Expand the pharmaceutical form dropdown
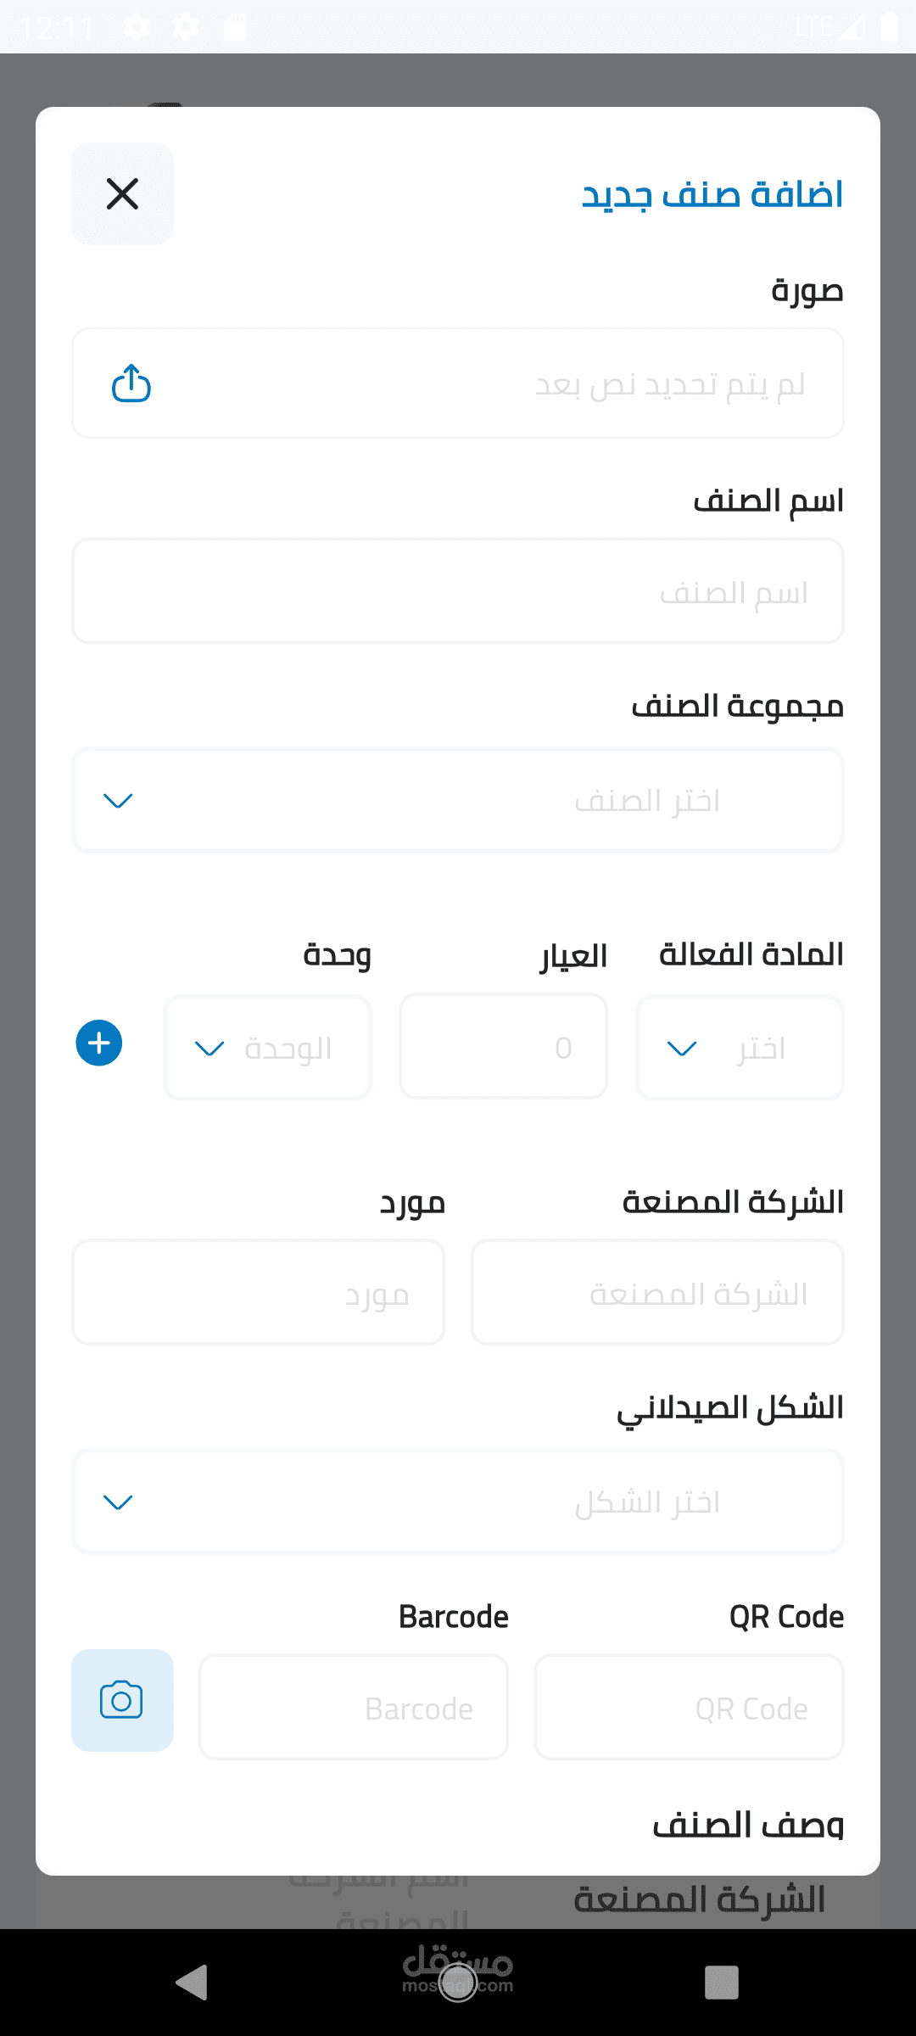The image size is (916, 2036). click(x=458, y=1502)
